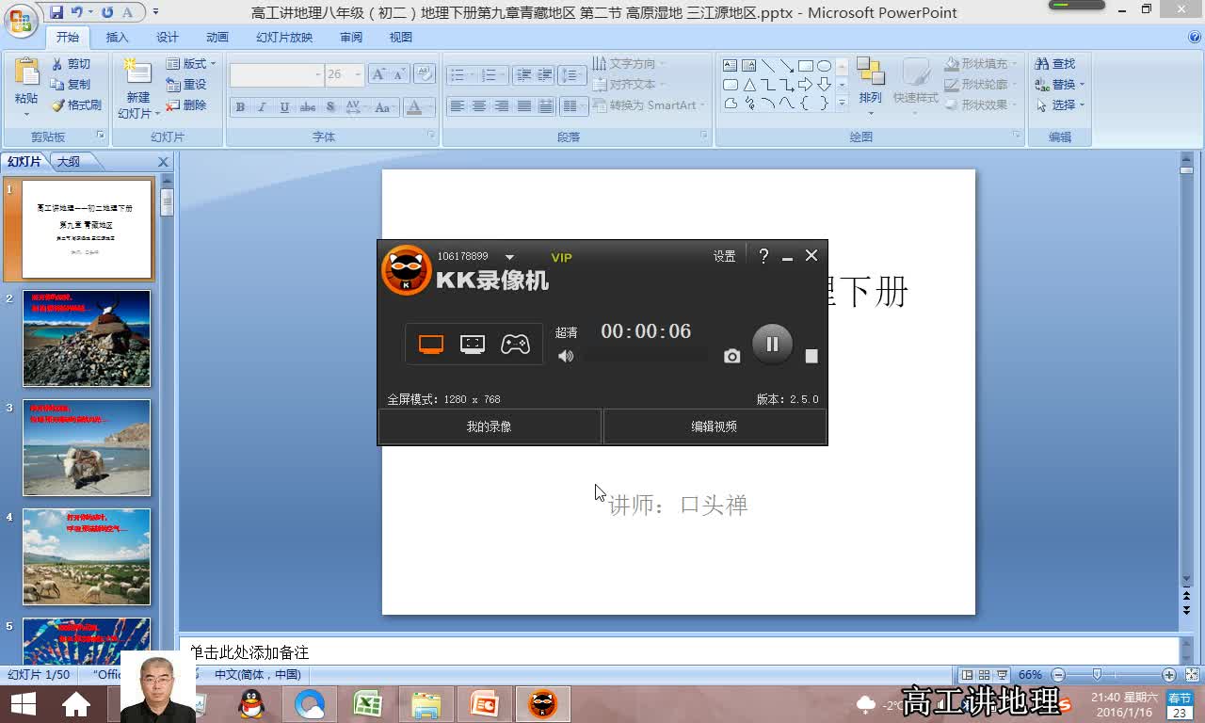Select the text box shape in the shapes gallery

click(x=731, y=66)
